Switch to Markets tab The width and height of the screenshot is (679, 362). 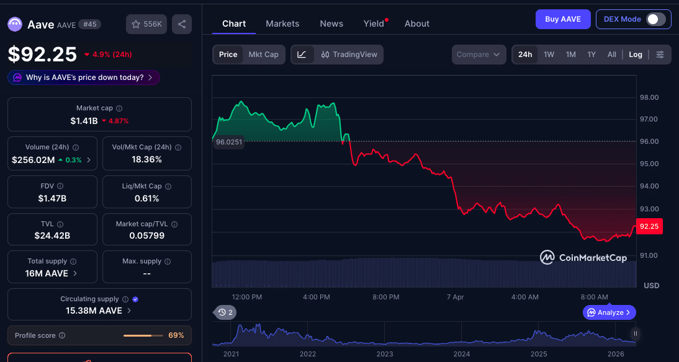pyautogui.click(x=282, y=24)
